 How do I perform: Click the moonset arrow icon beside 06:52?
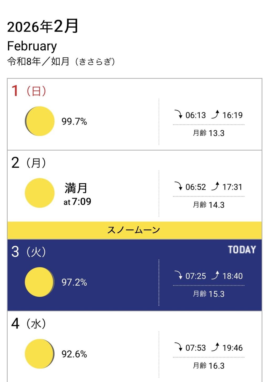[x=179, y=186]
